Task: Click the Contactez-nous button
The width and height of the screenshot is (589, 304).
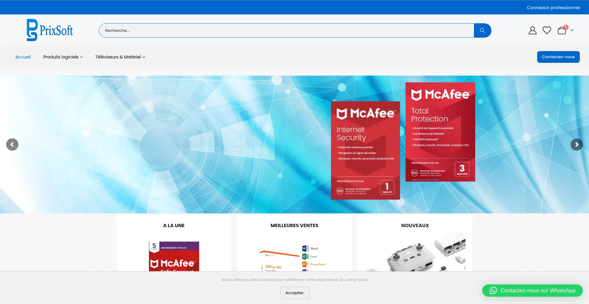Action: pos(558,57)
